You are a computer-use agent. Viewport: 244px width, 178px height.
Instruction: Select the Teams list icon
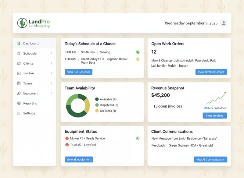[18, 83]
